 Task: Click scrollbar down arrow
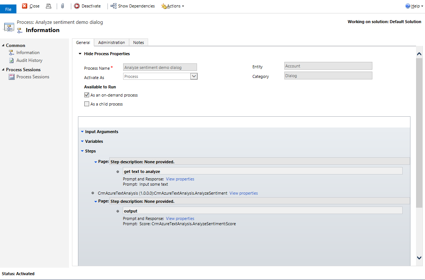[x=419, y=258]
